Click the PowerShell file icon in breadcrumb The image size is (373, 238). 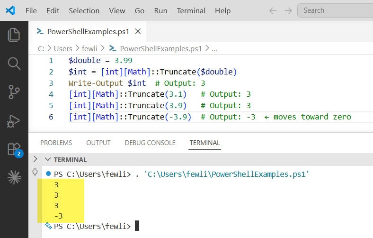pyautogui.click(x=113, y=48)
